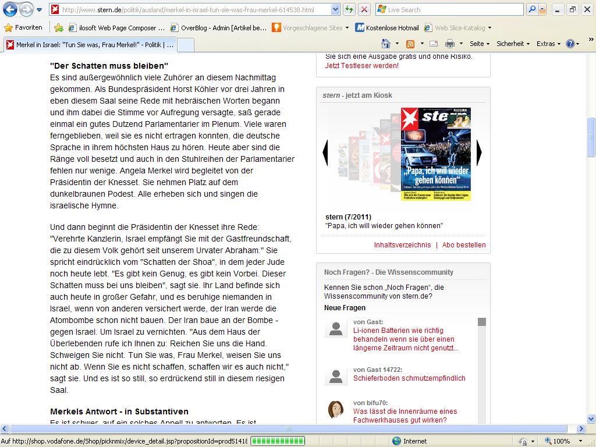Image resolution: width=596 pixels, height=447 pixels.
Task: Open the recent pages dropdown beside Forward
Action: (x=39, y=10)
